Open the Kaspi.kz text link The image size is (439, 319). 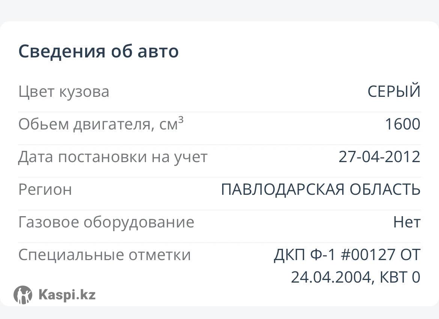coord(67,295)
